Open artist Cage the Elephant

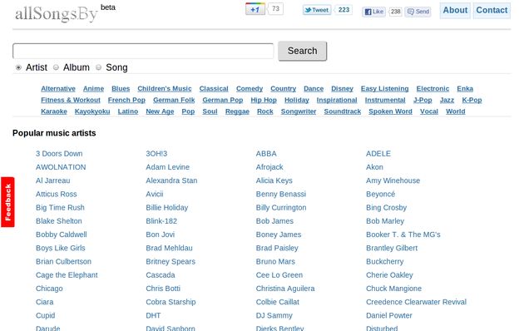(x=67, y=275)
